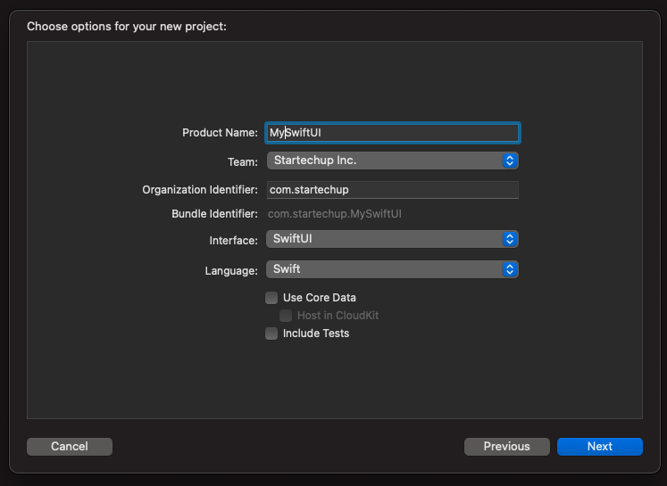
Task: Open the Interface dropdown showing SwiftUI
Action: tap(384, 239)
